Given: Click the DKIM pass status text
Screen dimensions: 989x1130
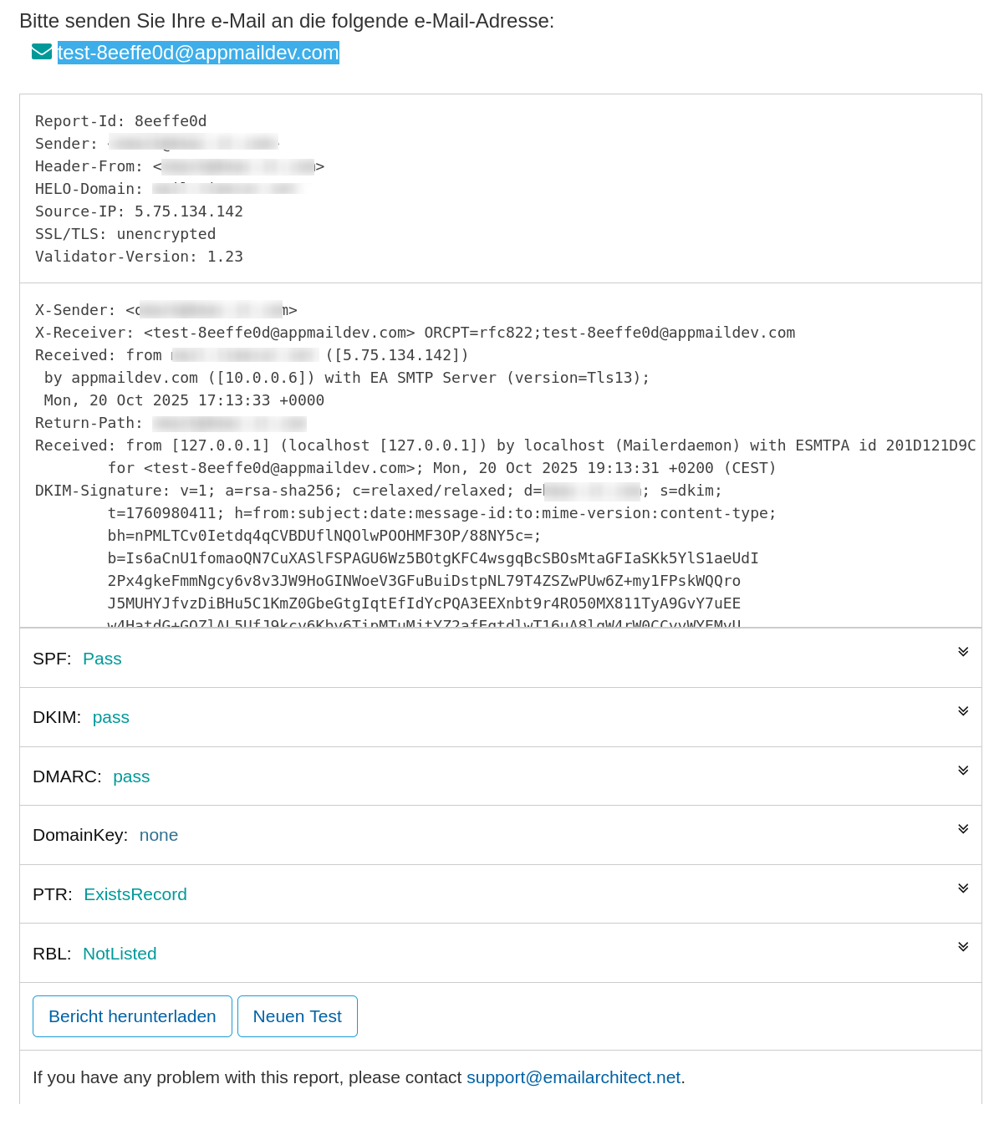Looking at the screenshot, I should point(110,717).
